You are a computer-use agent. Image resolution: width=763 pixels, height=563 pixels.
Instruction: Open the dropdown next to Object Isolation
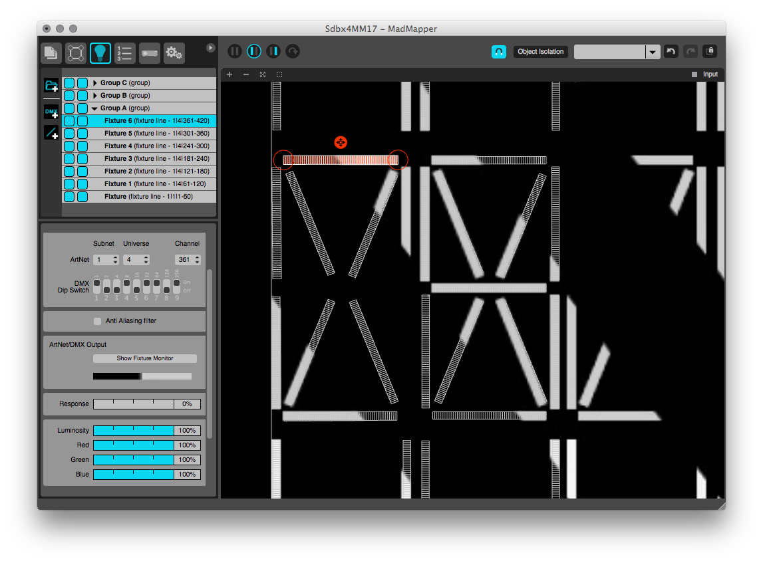[652, 52]
